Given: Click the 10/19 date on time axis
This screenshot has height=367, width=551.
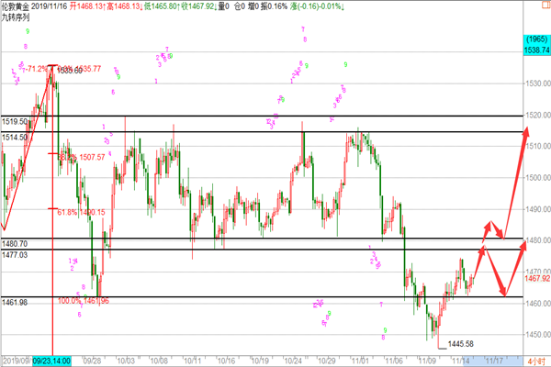Looking at the screenshot, I should (260, 361).
